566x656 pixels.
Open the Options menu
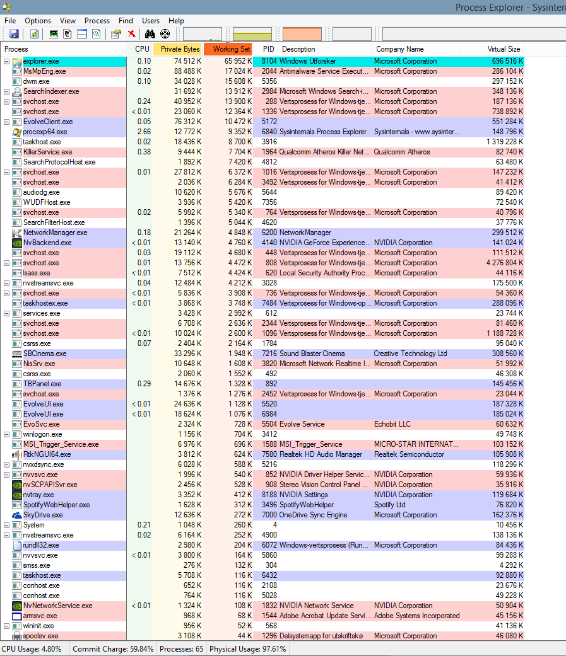38,21
